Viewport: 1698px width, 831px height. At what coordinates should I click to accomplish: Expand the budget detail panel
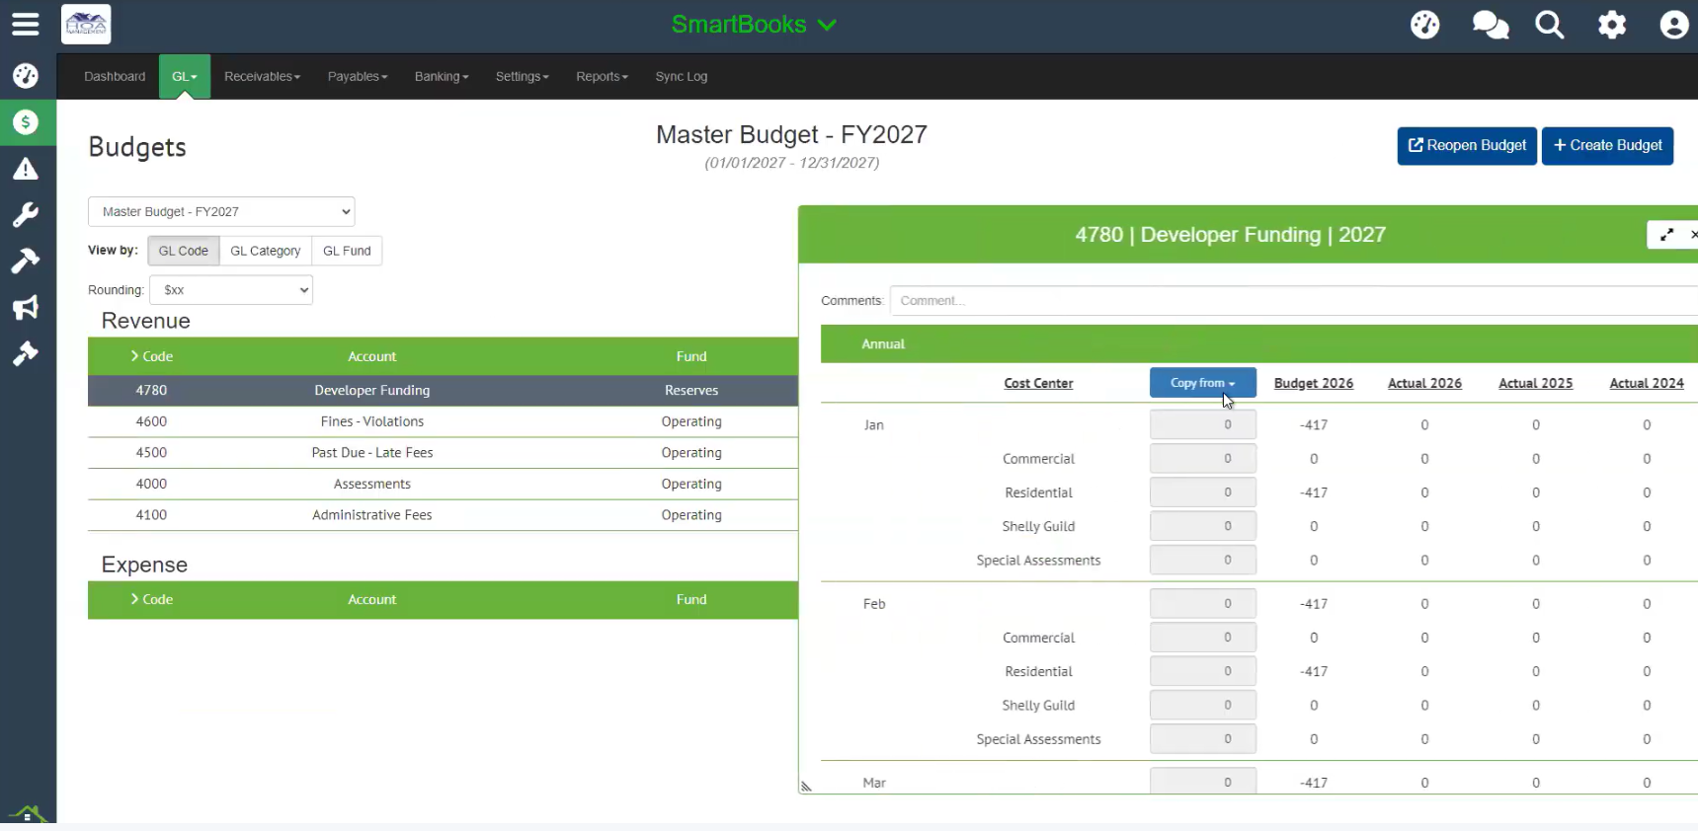pyautogui.click(x=1666, y=235)
